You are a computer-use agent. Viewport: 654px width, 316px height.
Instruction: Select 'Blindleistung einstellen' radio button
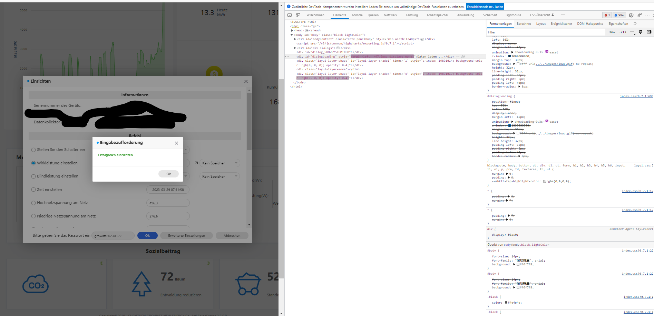click(x=33, y=176)
